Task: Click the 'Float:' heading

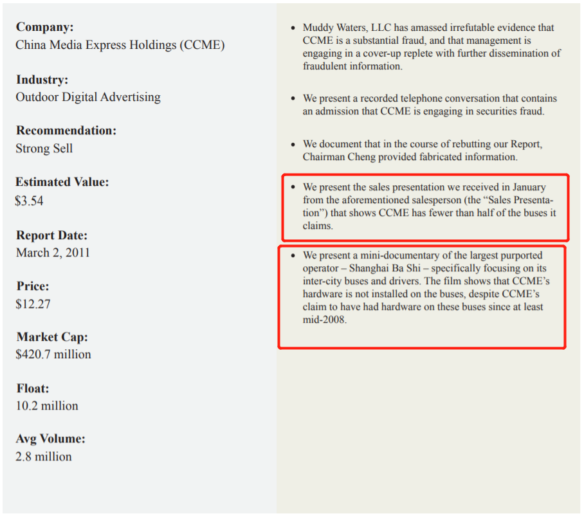Action: (x=33, y=389)
